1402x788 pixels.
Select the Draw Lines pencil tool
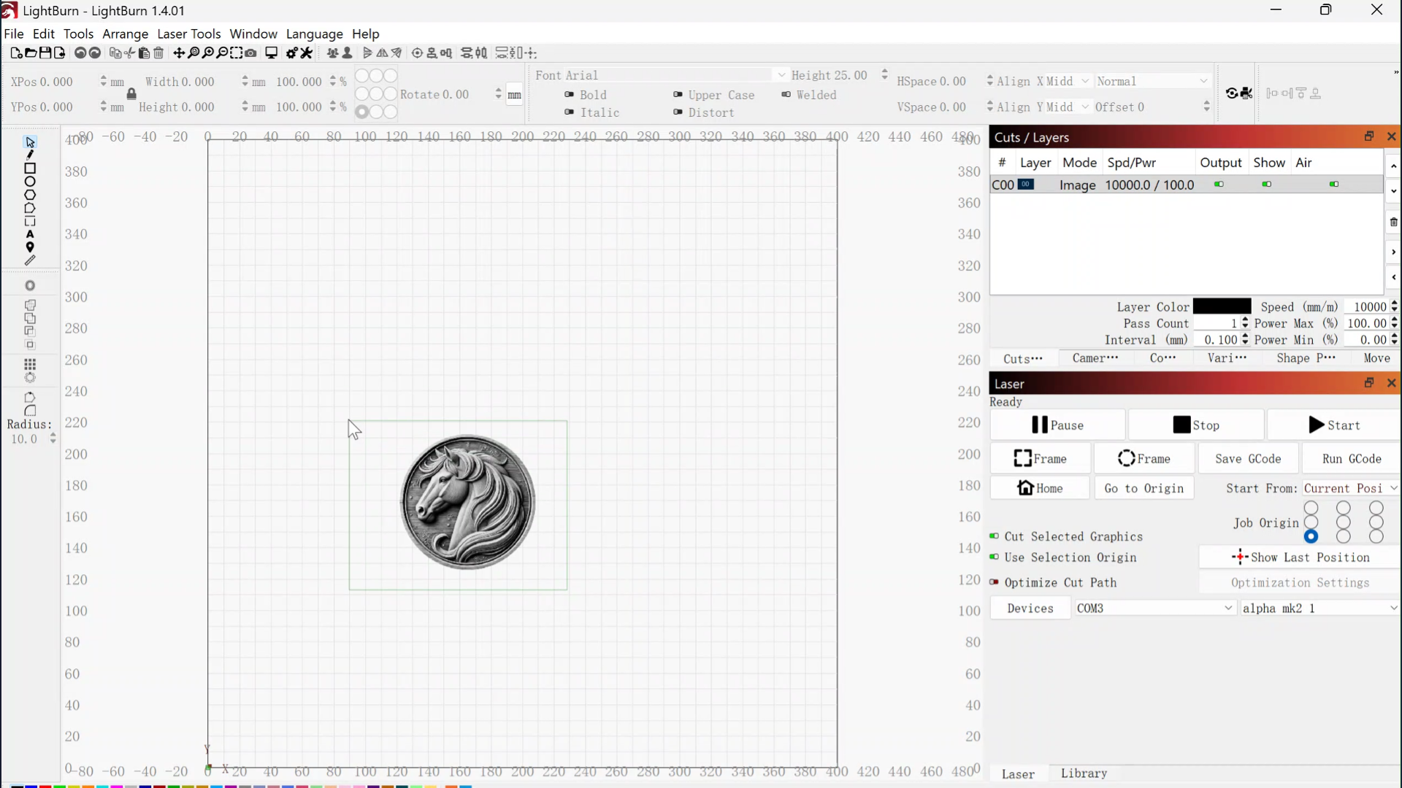pyautogui.click(x=30, y=155)
